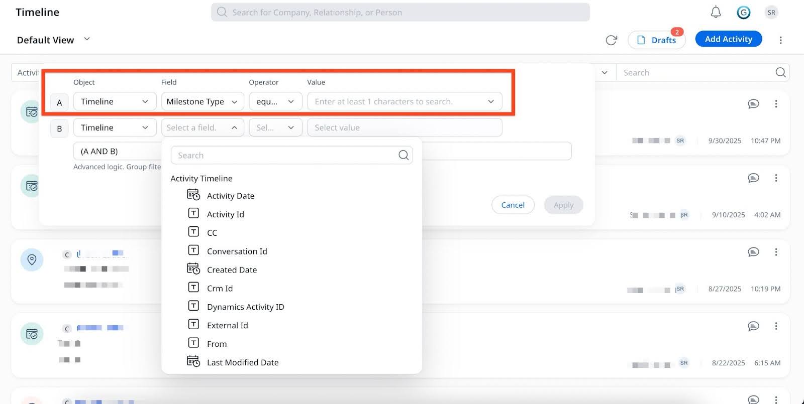Click the filter row B label
The image size is (804, 404).
[59, 128]
